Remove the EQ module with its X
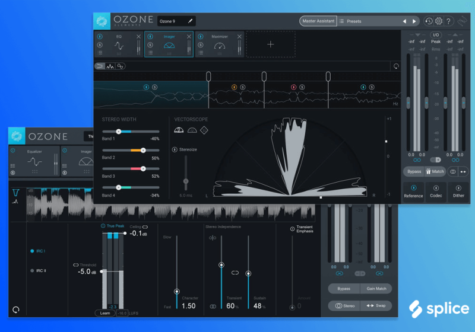The height and width of the screenshot is (332, 475). click(139, 37)
